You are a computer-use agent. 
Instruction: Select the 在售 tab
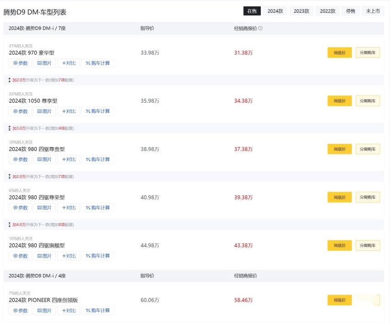click(252, 11)
